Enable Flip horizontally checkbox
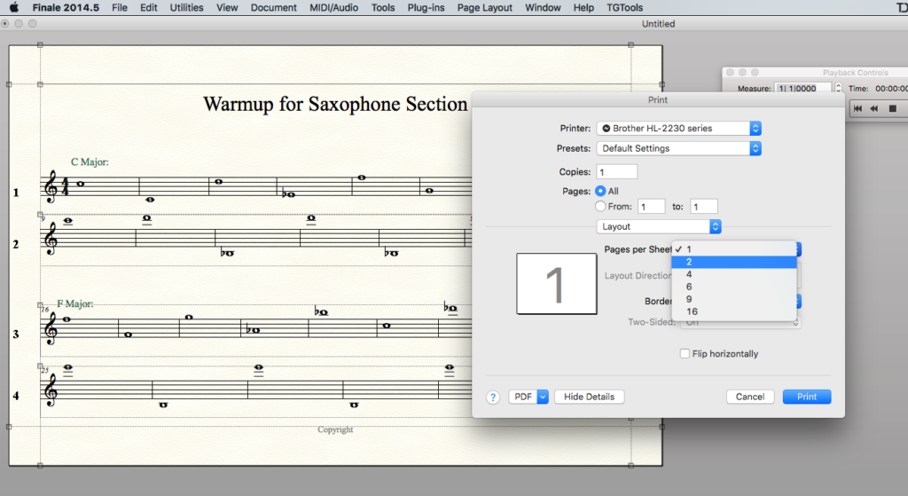The image size is (908, 496). [685, 354]
